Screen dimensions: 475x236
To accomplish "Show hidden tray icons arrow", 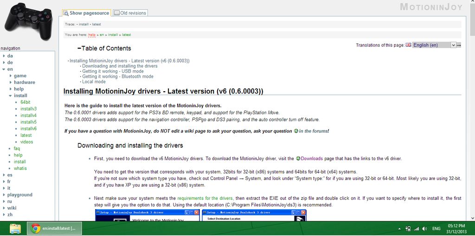I will click(x=399, y=229).
